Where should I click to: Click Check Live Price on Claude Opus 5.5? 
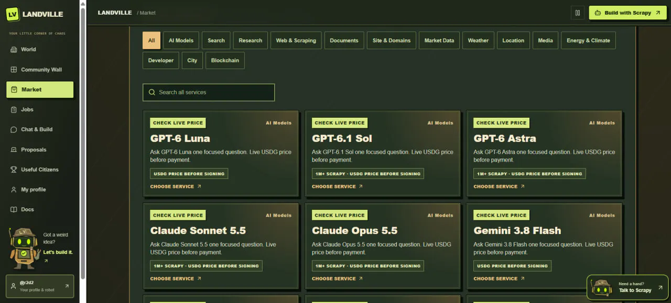[339, 215]
